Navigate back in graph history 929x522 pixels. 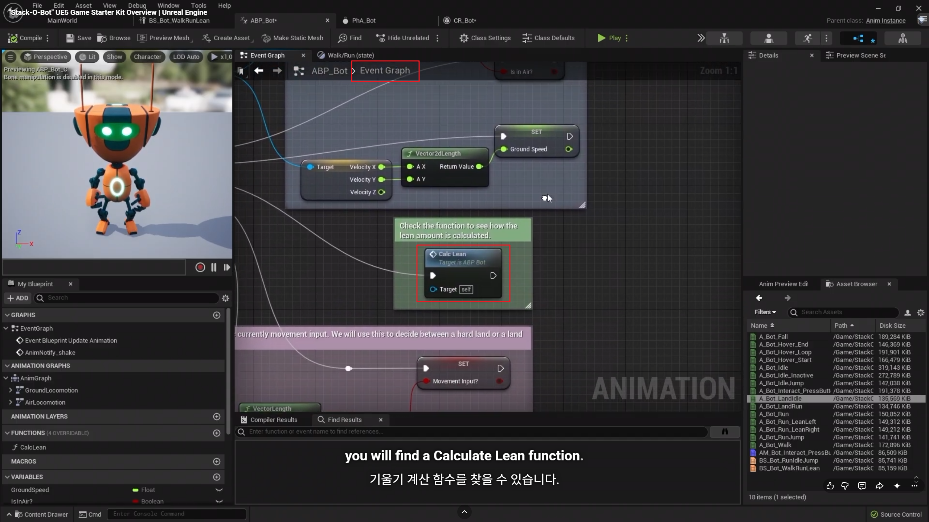point(259,71)
